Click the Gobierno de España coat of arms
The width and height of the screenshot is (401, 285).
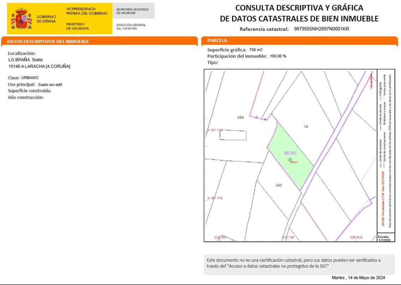tap(21, 19)
